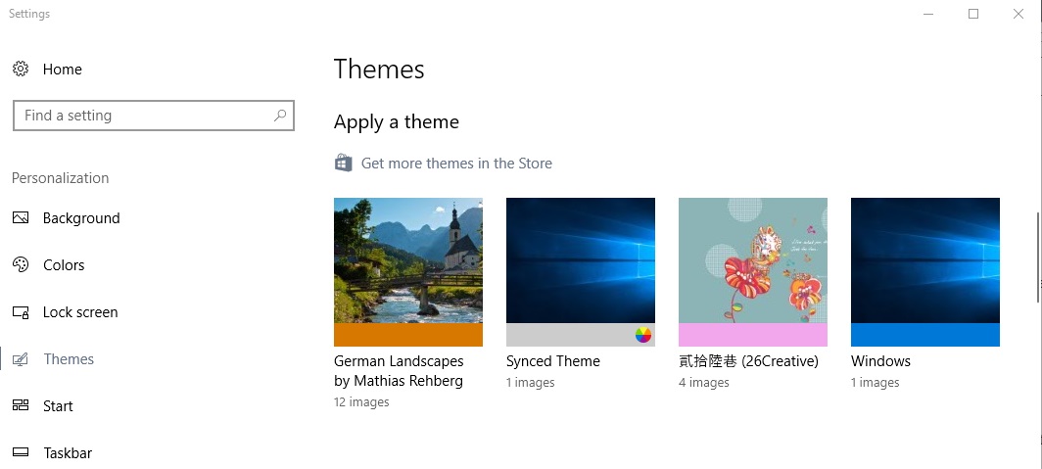
Task: Click the Home gear icon
Action: (21, 69)
